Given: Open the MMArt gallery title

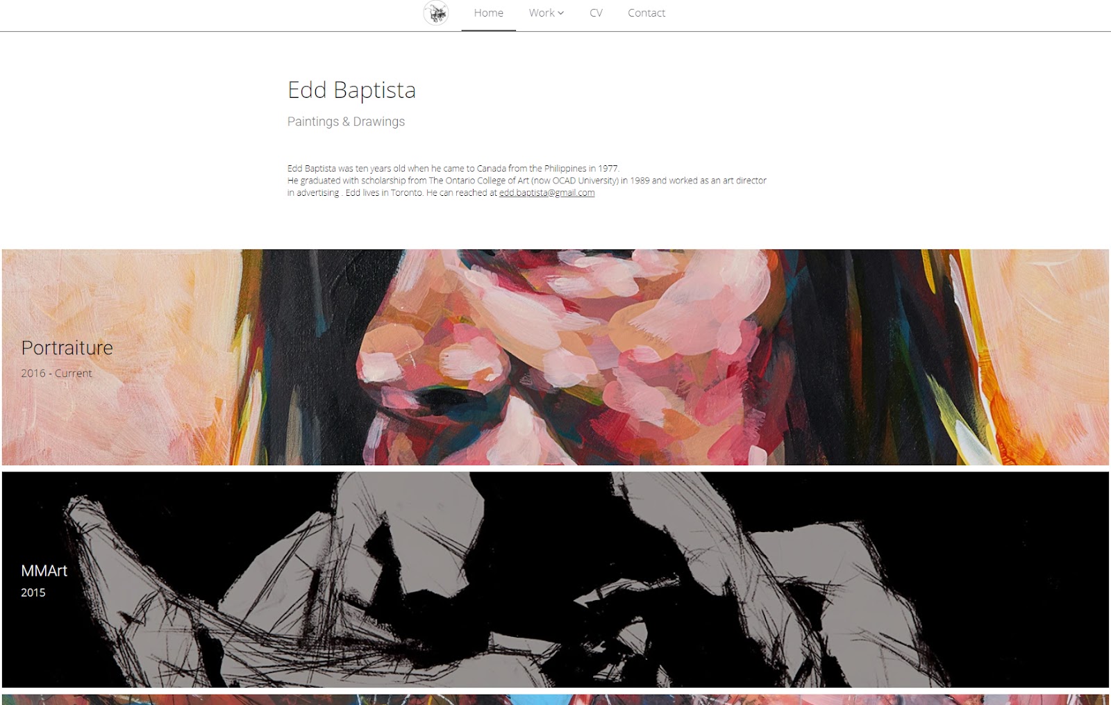Looking at the screenshot, I should click(44, 571).
